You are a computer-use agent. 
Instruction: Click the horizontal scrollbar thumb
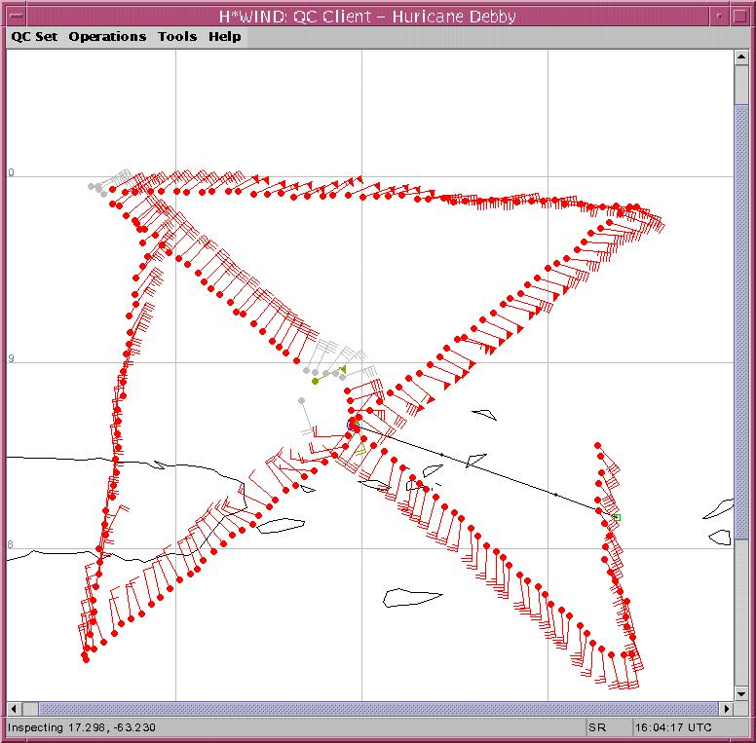[370, 708]
